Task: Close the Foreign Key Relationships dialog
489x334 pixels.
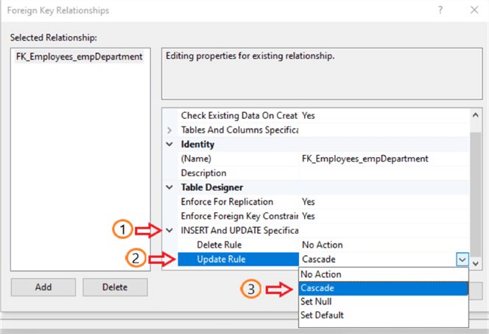Action: tap(472, 11)
